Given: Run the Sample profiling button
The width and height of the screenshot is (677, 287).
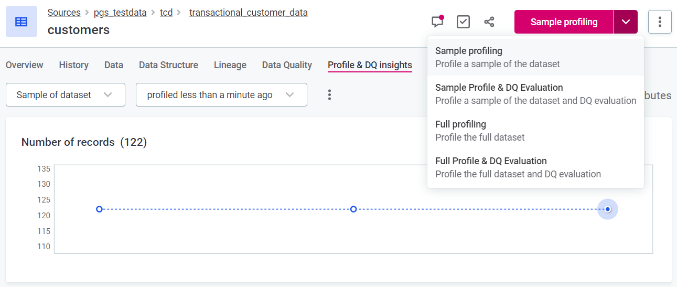Looking at the screenshot, I should pyautogui.click(x=564, y=22).
